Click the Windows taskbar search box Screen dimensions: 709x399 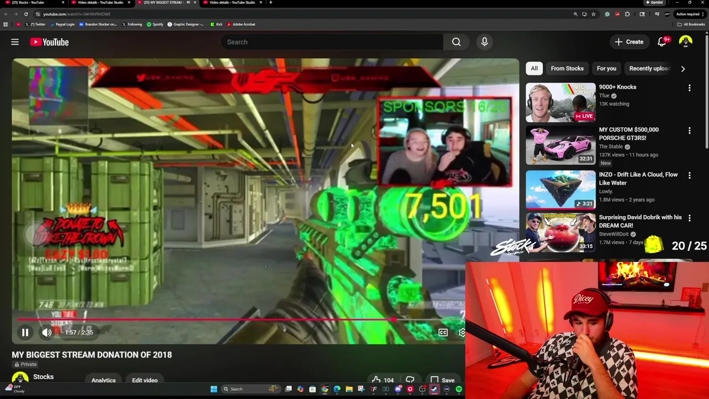(250, 389)
